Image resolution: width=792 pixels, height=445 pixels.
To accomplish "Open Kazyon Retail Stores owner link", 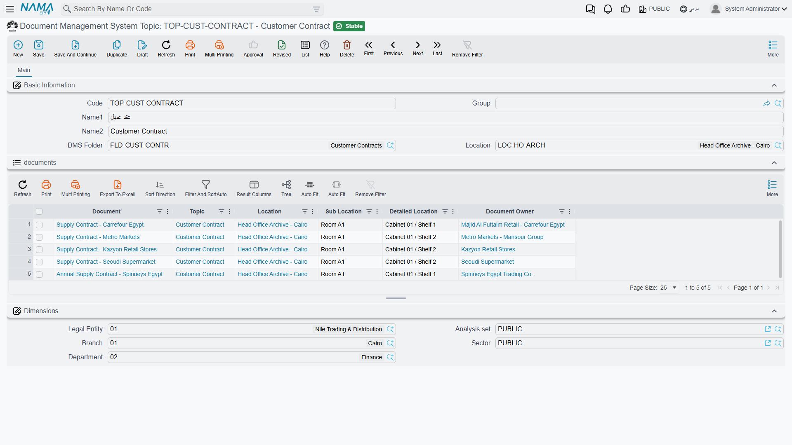I will [x=488, y=249].
